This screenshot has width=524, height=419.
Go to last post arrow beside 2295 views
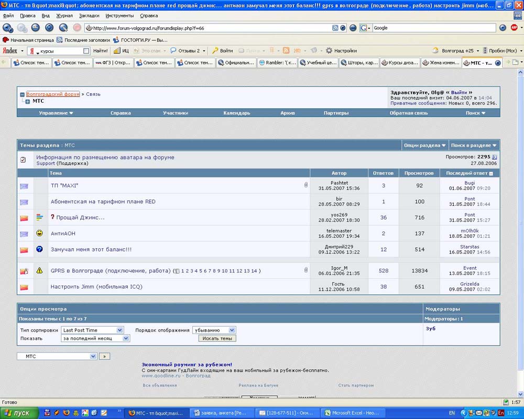pos(495,157)
